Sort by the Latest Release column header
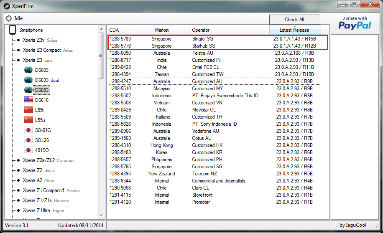 [294, 30]
